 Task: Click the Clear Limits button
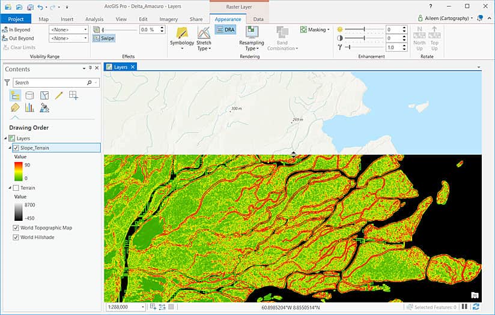point(20,47)
